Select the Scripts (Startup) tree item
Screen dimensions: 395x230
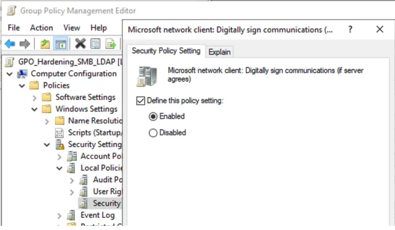(x=95, y=133)
